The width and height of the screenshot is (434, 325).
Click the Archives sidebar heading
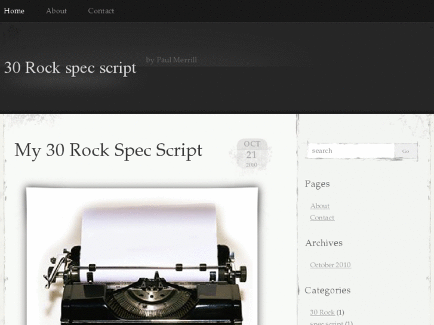pyautogui.click(x=324, y=243)
